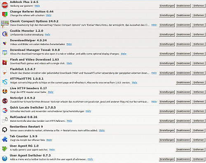Deactivate Classic Compact Options
This screenshot has height=163, width=206.
183,25
